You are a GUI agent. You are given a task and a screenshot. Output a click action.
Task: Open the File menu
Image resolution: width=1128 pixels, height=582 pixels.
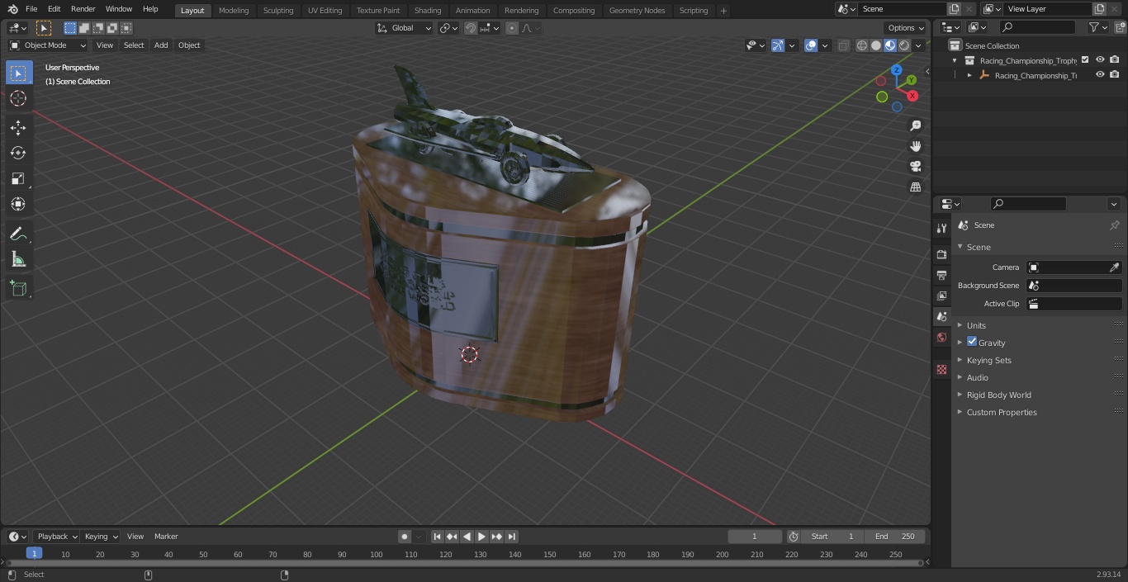tap(31, 9)
